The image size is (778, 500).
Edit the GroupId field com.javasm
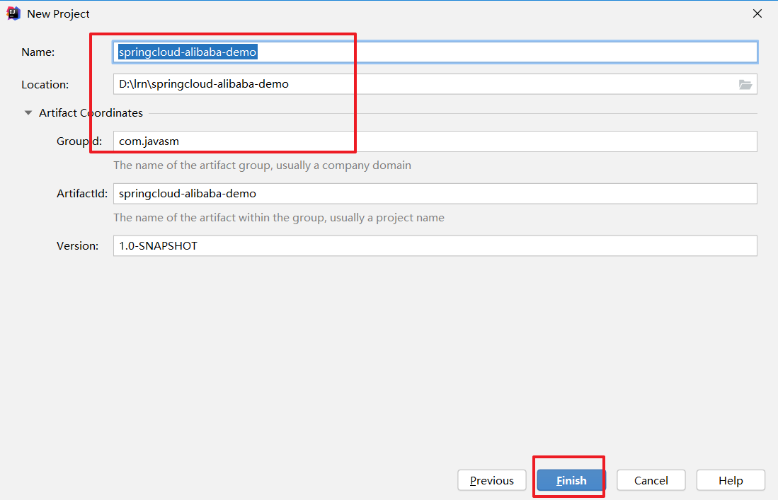(435, 141)
